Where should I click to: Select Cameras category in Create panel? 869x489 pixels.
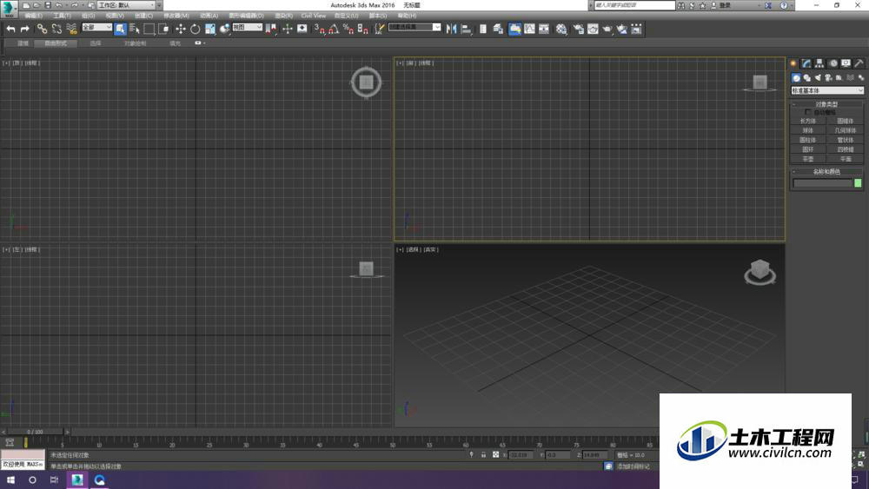pos(828,78)
